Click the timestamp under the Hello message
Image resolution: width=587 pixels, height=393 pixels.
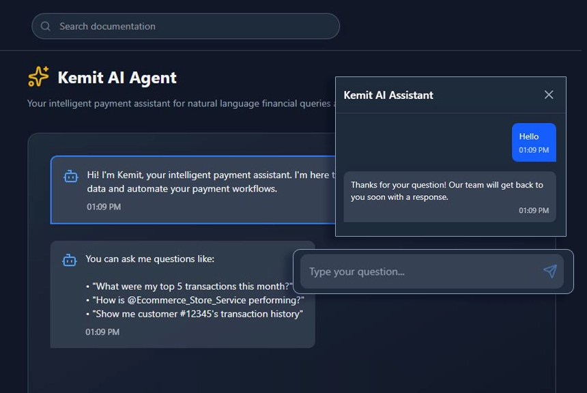click(x=534, y=150)
